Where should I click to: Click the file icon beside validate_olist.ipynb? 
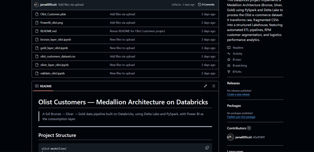coord(37,74)
